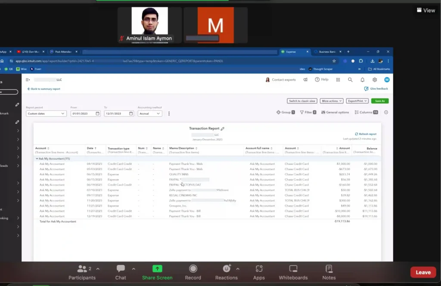Open Zoom Whiteboards
The image size is (441, 286).
coord(293,272)
